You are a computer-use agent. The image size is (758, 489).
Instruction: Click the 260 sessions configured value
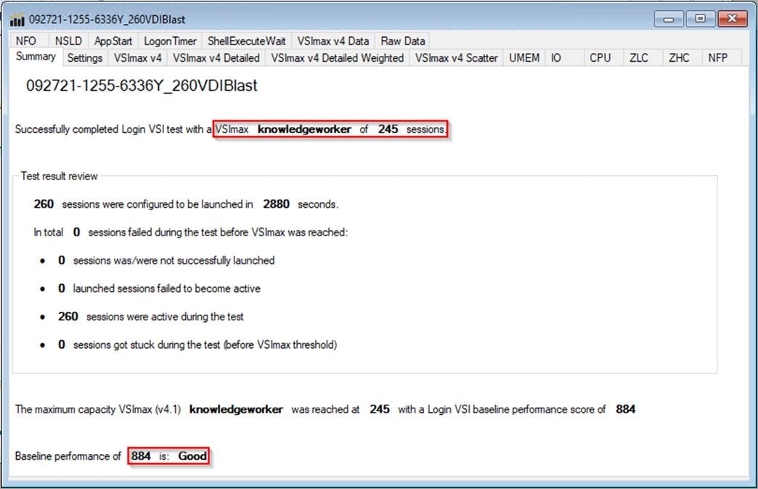point(44,204)
